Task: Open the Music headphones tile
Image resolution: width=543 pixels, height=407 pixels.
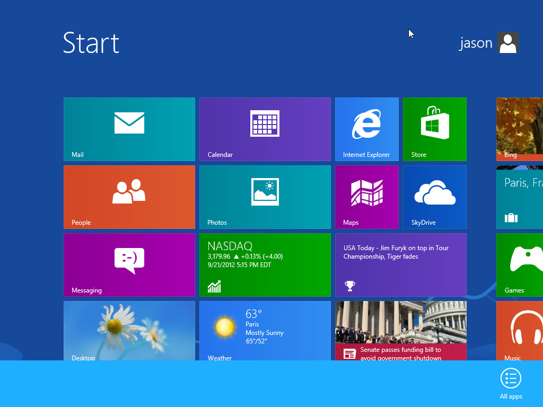Action: 520,331
